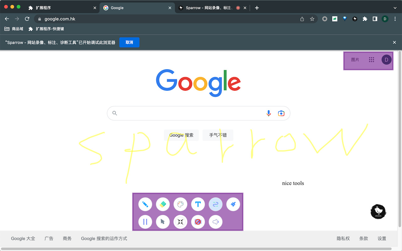This screenshot has width=402, height=251.
Task: Clear all annotations with the broom tool
Action: coord(233,204)
